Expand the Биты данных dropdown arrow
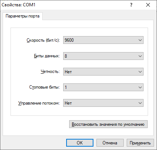This screenshot has height=150, width=157. pos(140,56)
